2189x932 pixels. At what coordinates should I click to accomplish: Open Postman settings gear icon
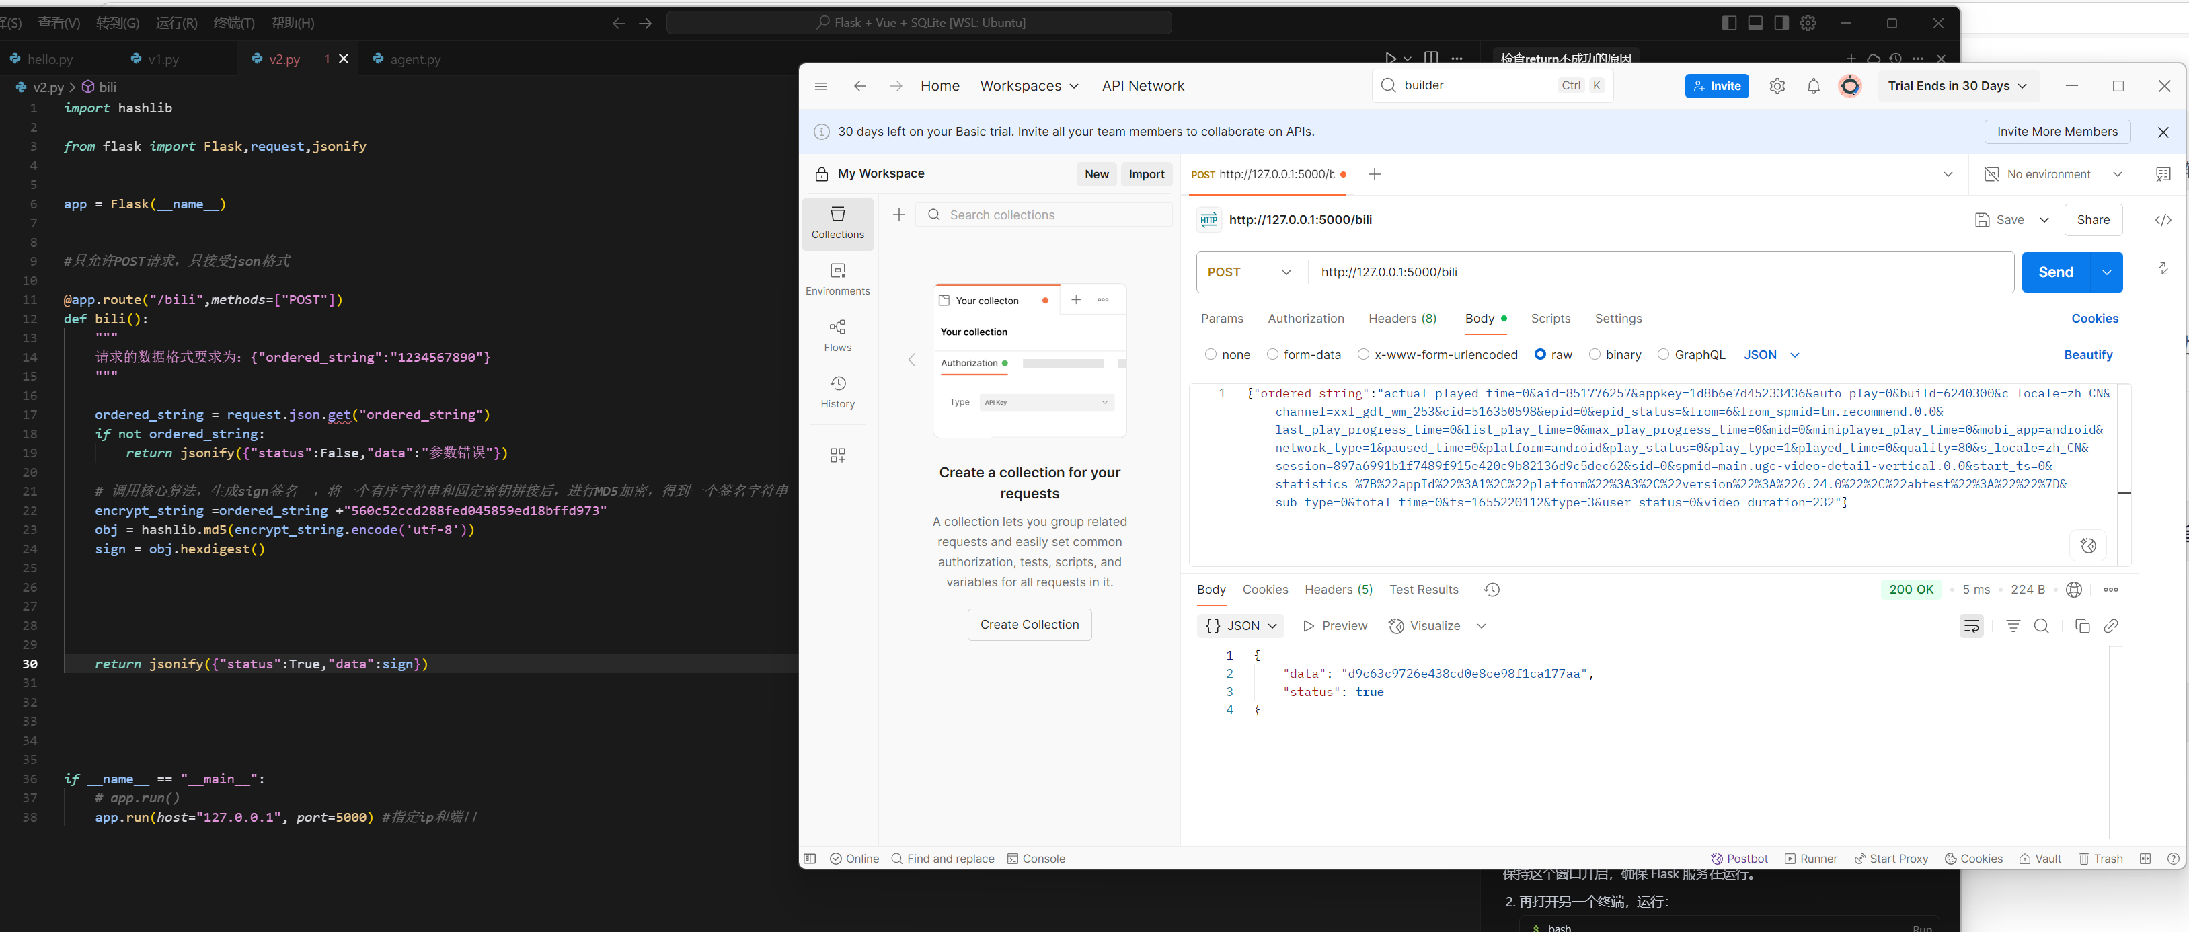coord(1777,86)
